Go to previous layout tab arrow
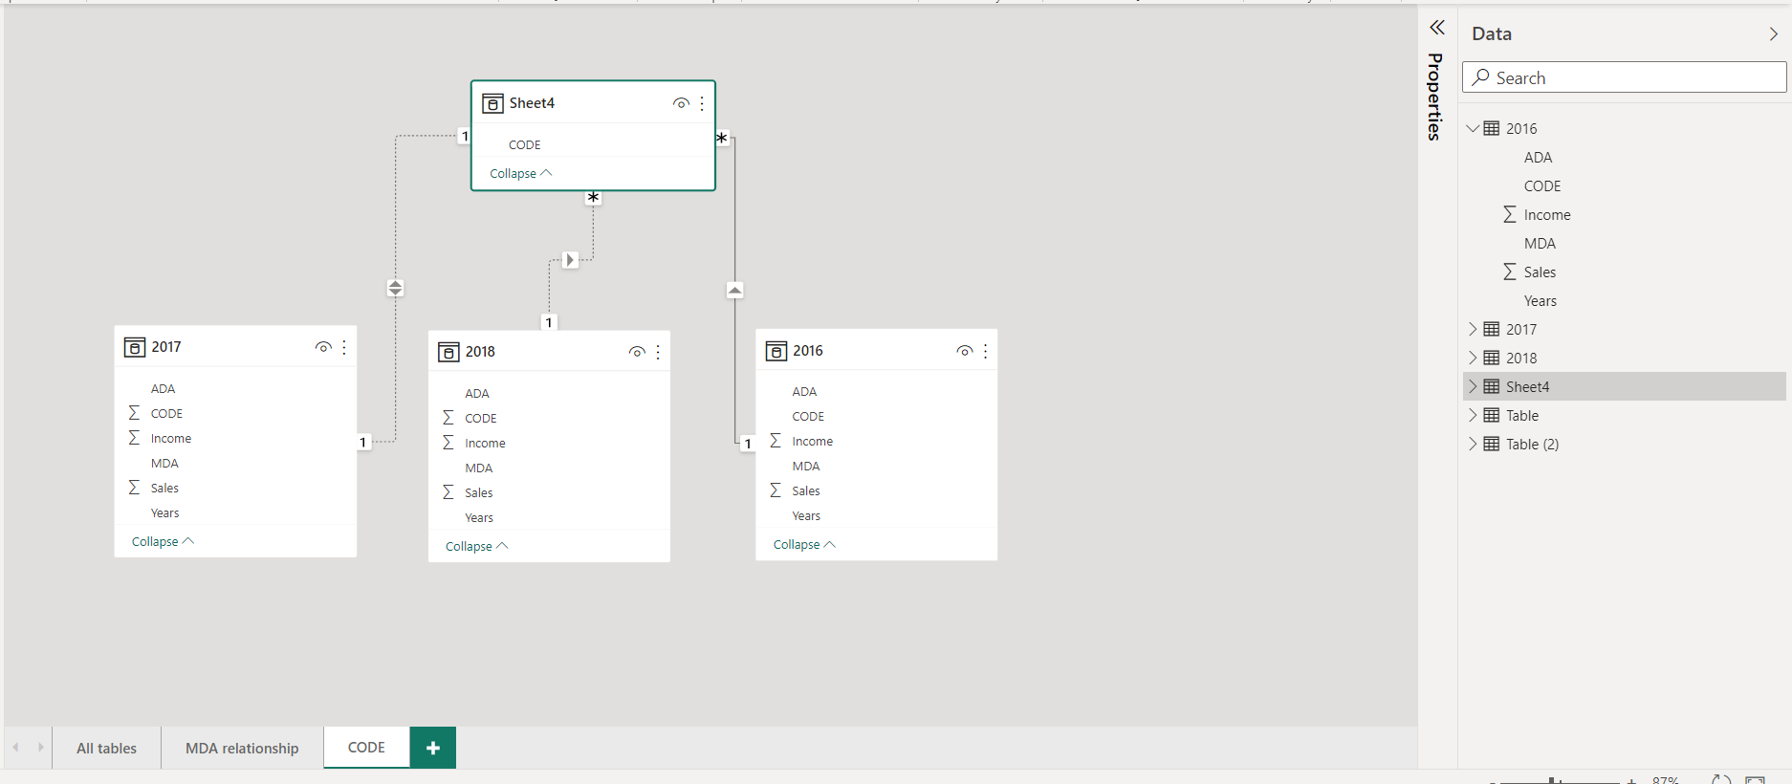 (16, 748)
